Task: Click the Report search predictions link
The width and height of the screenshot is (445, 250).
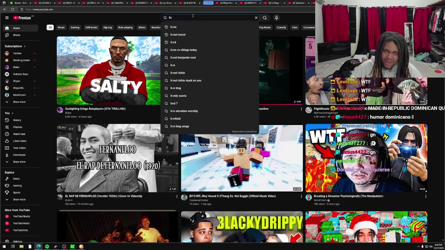Action: click(244, 132)
